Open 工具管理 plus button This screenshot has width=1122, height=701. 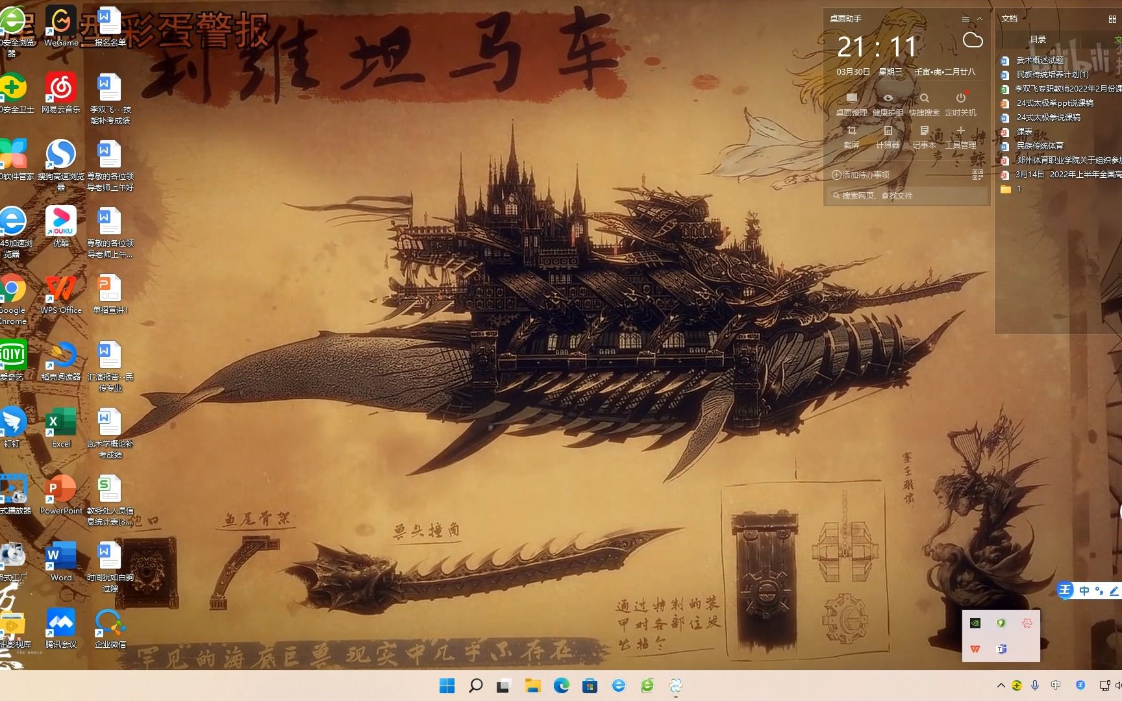[x=960, y=137]
